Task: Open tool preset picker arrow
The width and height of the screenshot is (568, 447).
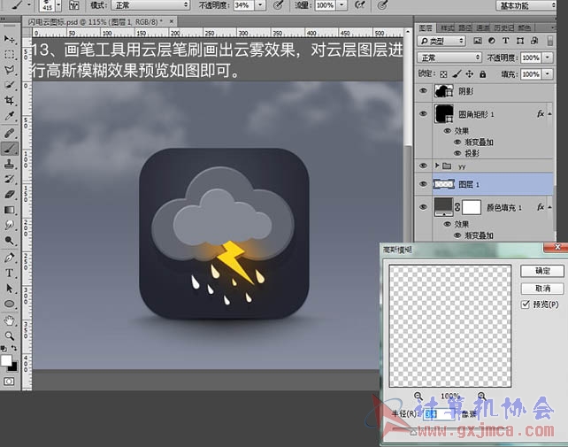Action: coord(29,5)
